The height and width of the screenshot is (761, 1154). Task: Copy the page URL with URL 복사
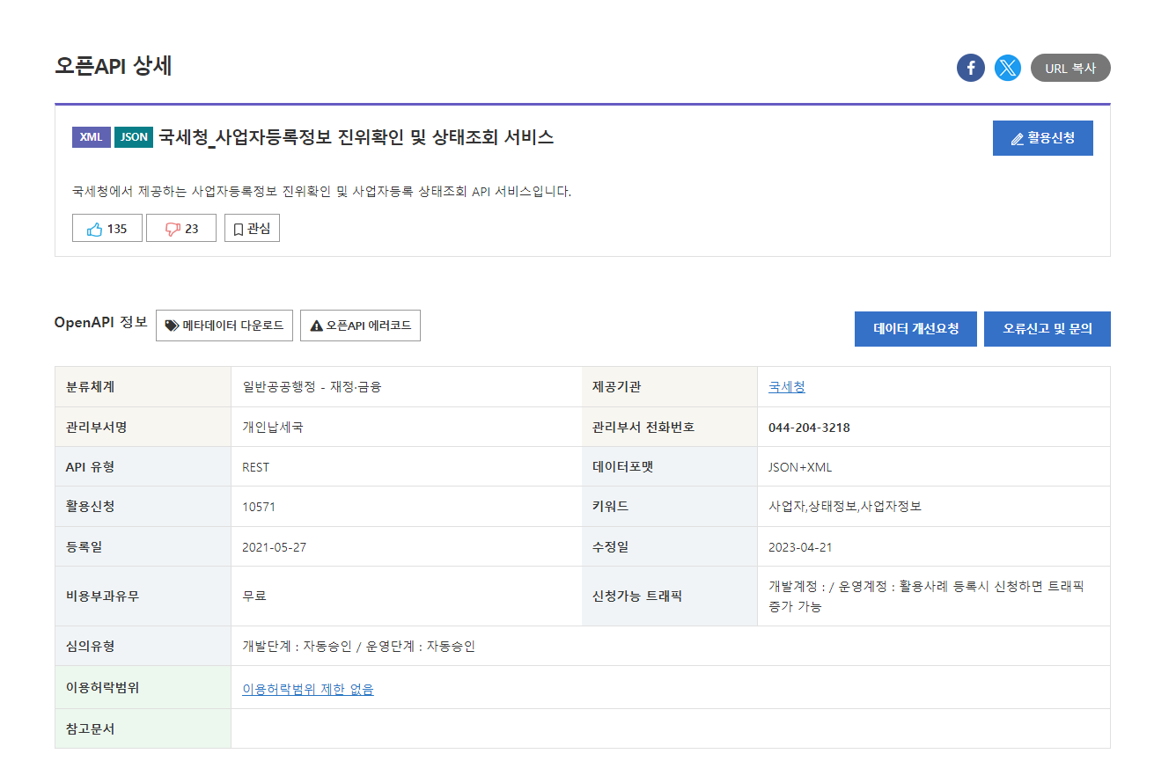[1070, 68]
